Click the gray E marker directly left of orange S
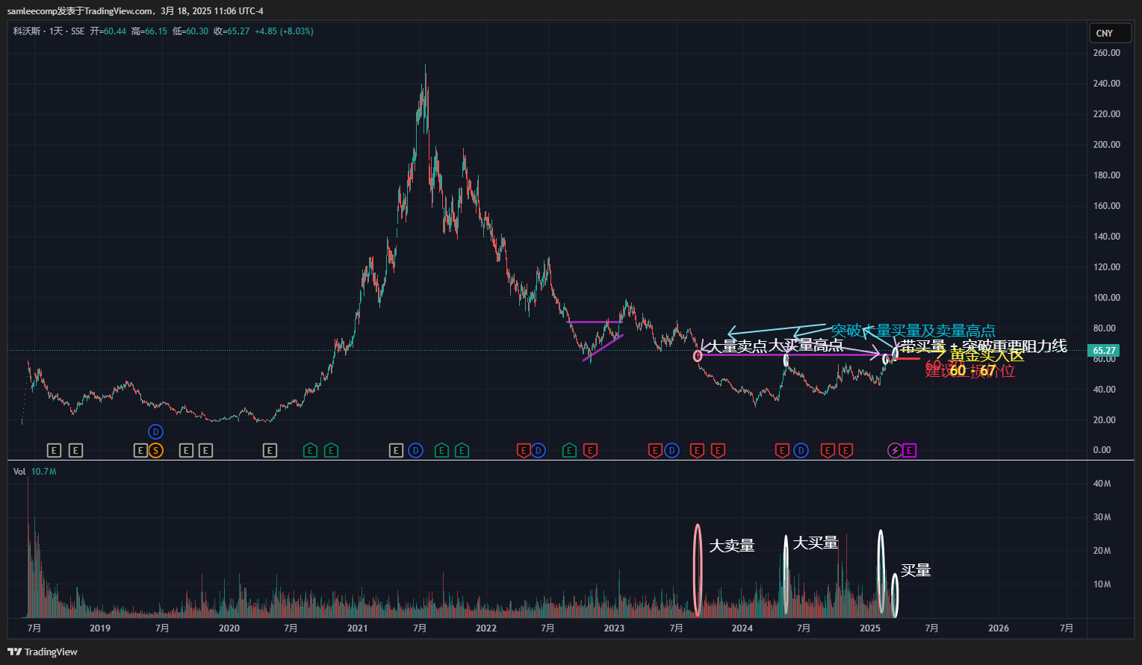The width and height of the screenshot is (1142, 665). 140,450
